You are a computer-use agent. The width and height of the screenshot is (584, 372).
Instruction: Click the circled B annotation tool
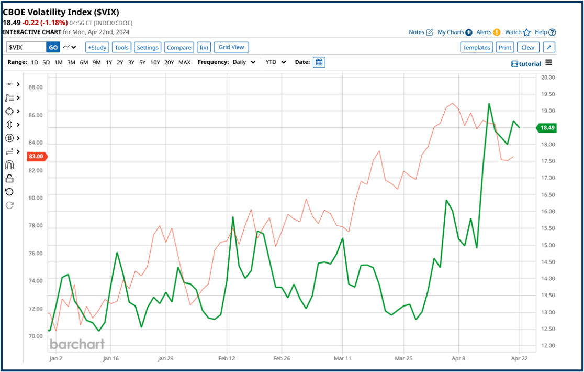9,138
